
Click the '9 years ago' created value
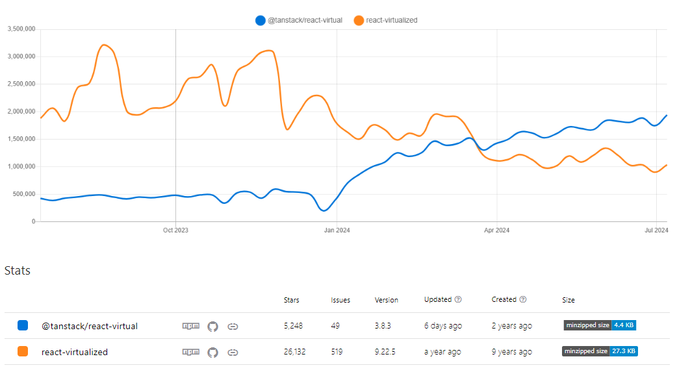(x=511, y=352)
